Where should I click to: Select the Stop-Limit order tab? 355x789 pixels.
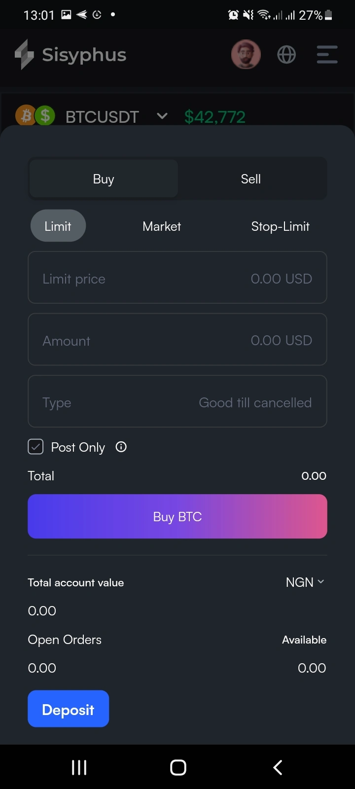click(280, 226)
